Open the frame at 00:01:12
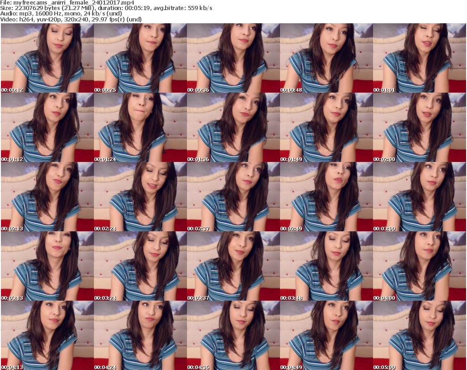 pyautogui.click(x=47, y=127)
